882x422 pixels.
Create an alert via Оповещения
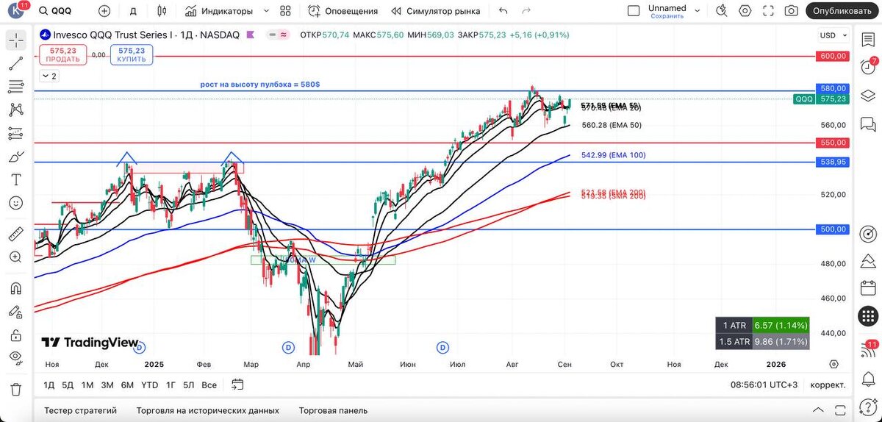343,11
